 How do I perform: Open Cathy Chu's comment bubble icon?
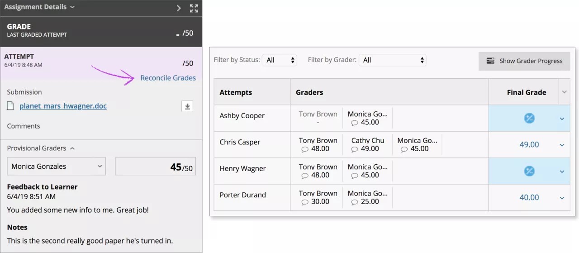(355, 149)
